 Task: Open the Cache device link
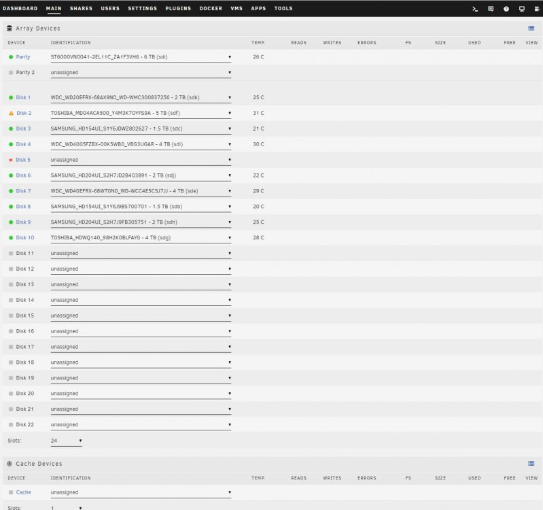[x=24, y=492]
